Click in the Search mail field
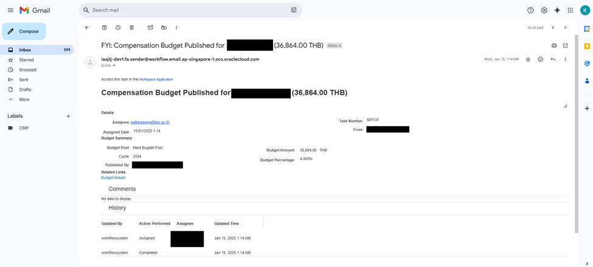Viewport: 593px width, 267px height. click(x=182, y=10)
